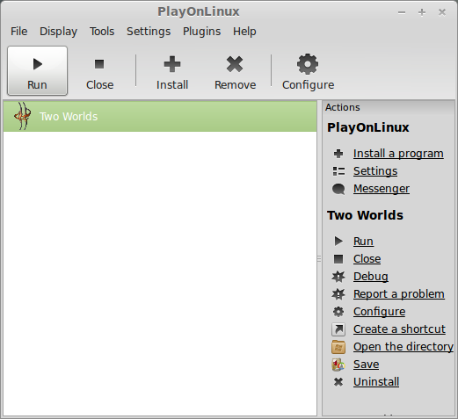Click the package icon beside Save
Image resolution: width=458 pixels, height=419 pixels.
tap(338, 365)
